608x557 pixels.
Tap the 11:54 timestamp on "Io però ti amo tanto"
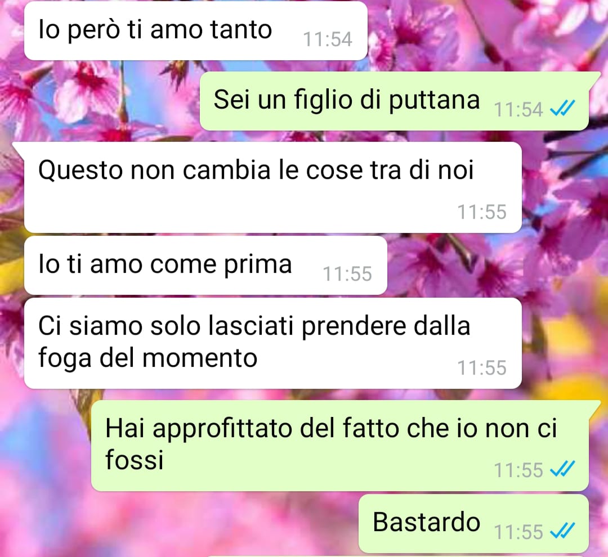tap(328, 39)
